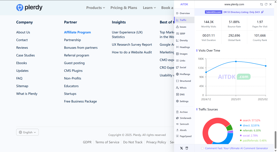Image resolution: width=277 pixels, height=152 pixels.
Task: Open How to do a Website Audit
Action: (x=132, y=52)
